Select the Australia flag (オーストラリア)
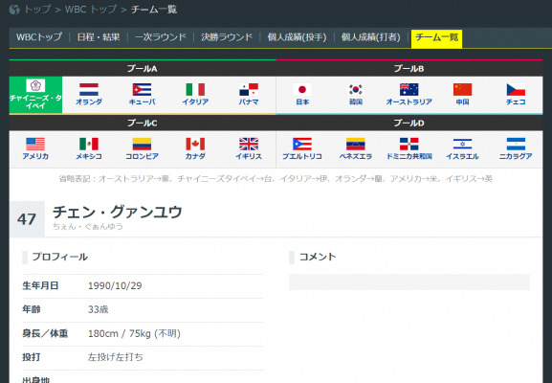The image size is (552, 383). tap(409, 89)
